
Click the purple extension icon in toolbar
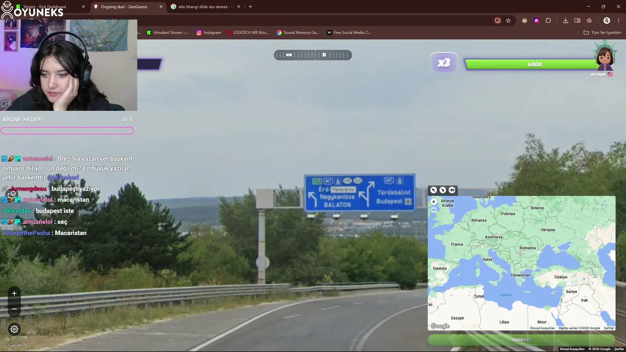(x=537, y=21)
